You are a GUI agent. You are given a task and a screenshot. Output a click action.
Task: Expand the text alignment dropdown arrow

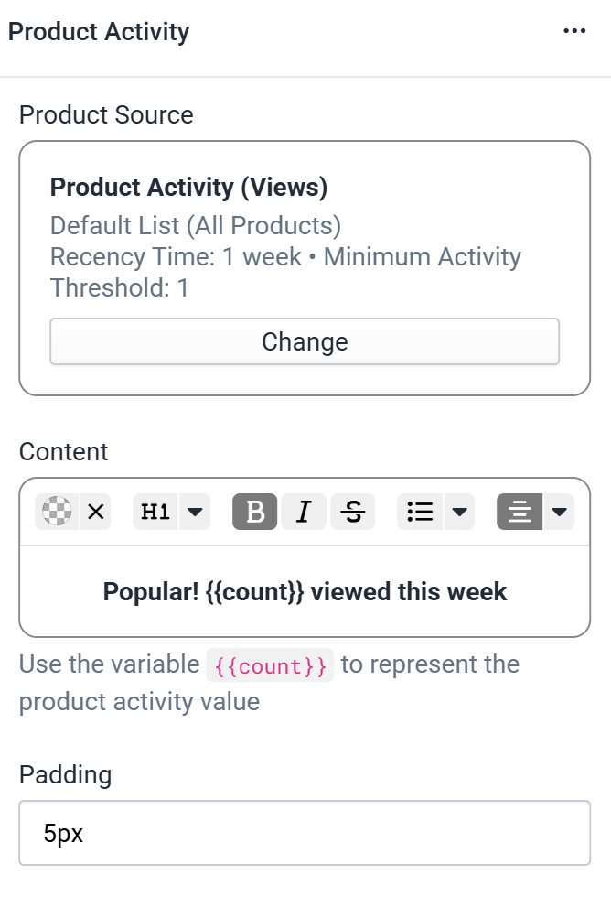tap(559, 511)
